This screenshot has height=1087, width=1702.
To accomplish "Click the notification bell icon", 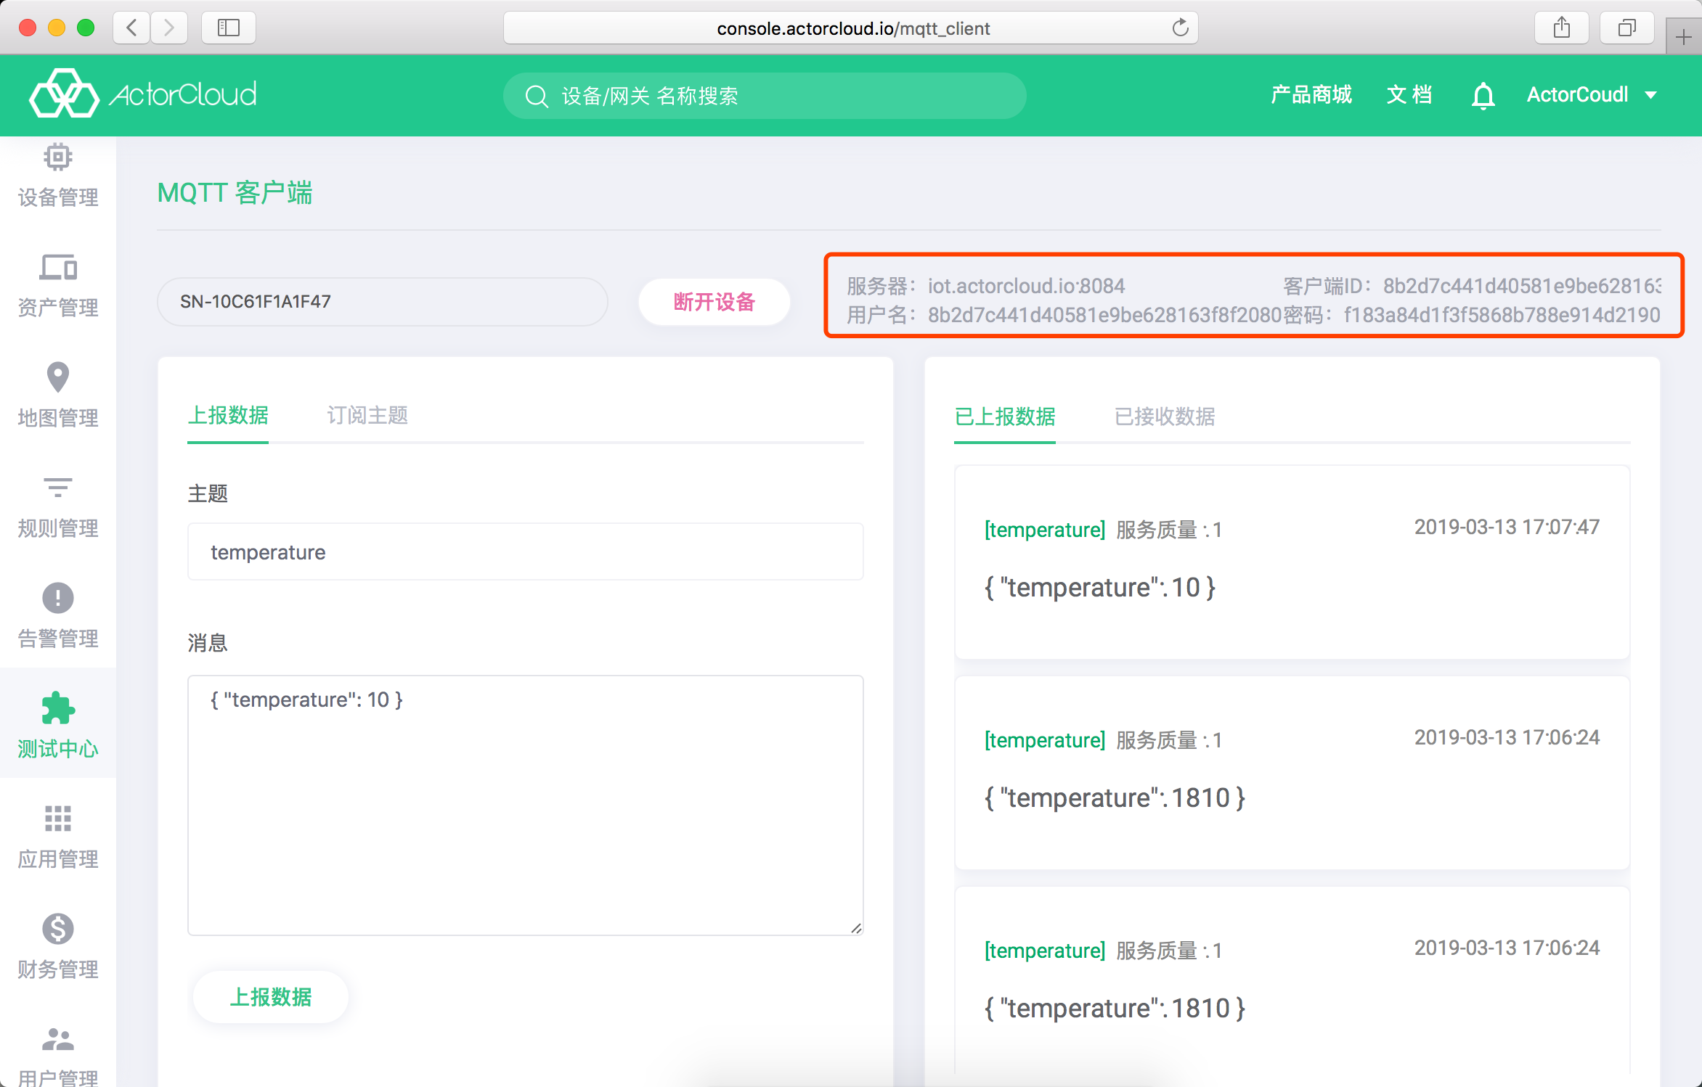I will point(1483,96).
